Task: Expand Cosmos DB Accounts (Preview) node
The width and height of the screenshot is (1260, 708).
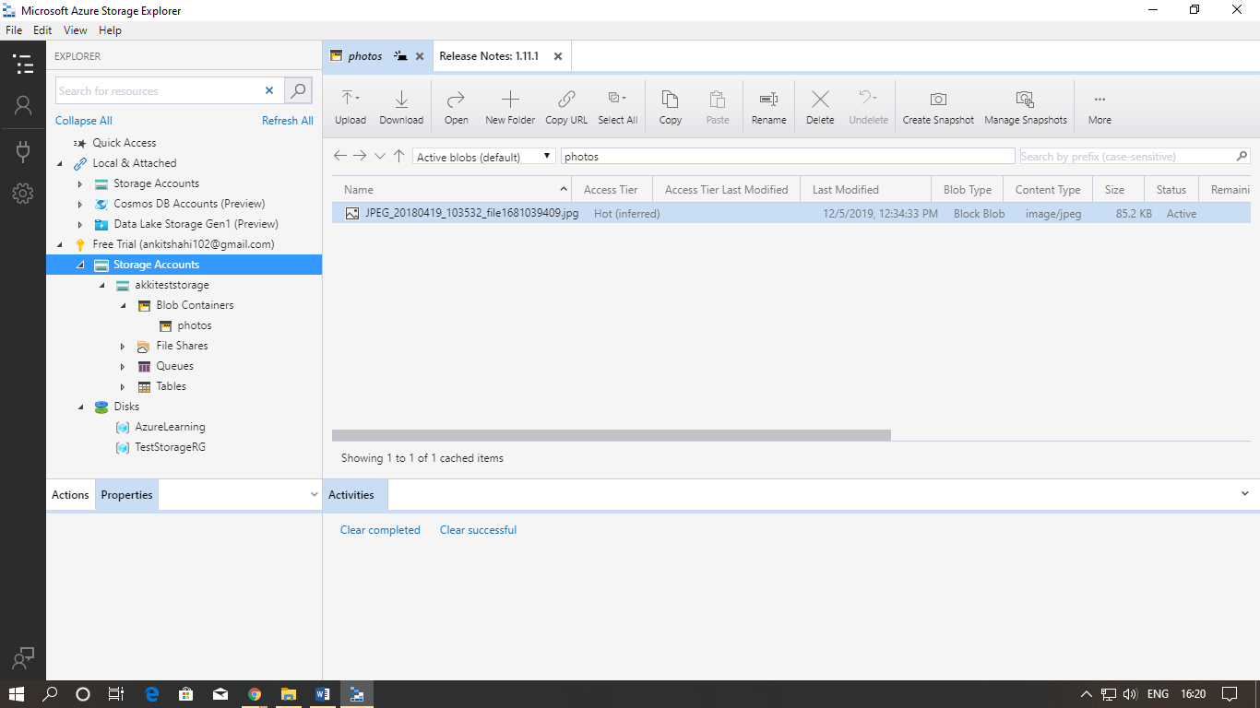Action: point(80,204)
